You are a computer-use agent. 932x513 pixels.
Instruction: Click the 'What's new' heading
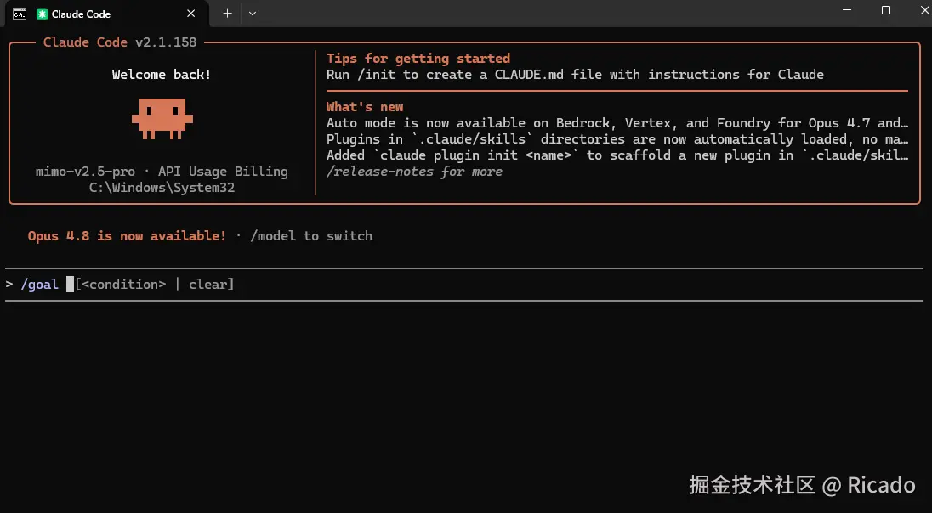coord(365,107)
